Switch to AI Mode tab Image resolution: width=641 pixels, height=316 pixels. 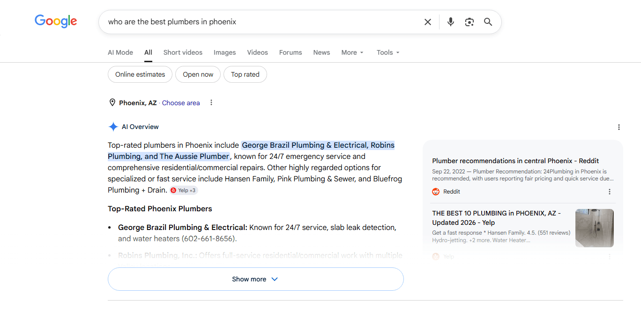pyautogui.click(x=120, y=52)
